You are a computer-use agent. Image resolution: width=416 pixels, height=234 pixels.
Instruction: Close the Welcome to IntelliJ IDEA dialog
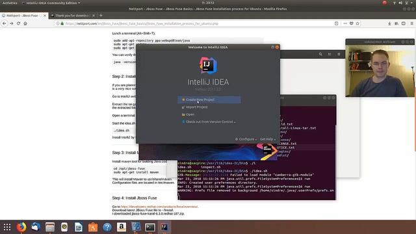277,47
